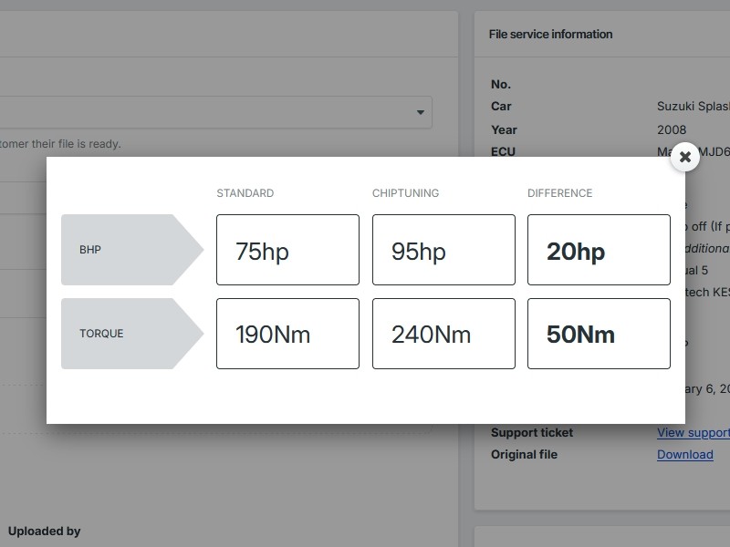Click the TORQUE row label

132,334
